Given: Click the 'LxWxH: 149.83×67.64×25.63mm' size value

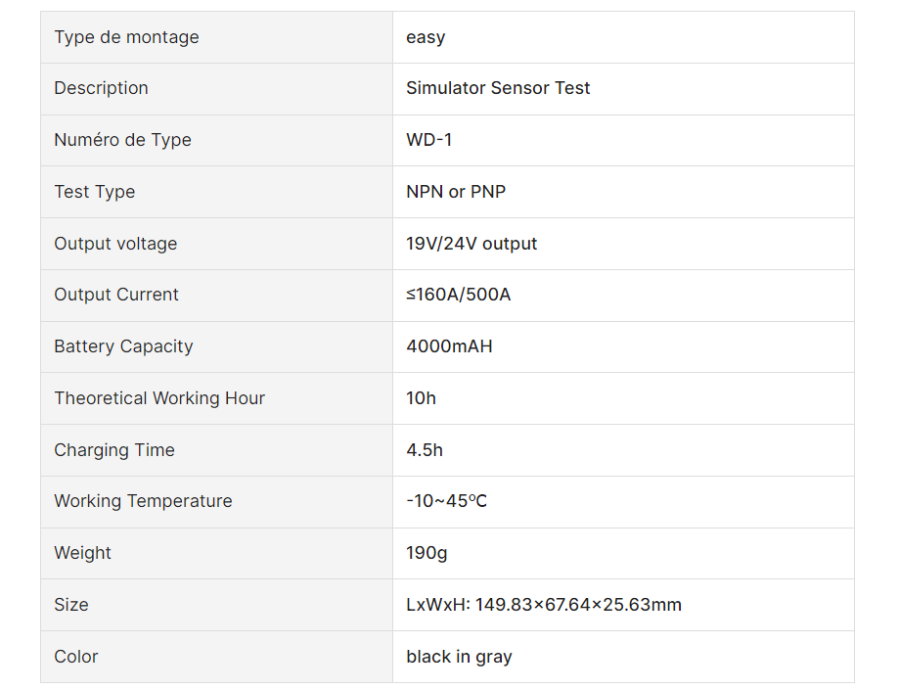Looking at the screenshot, I should [544, 605].
